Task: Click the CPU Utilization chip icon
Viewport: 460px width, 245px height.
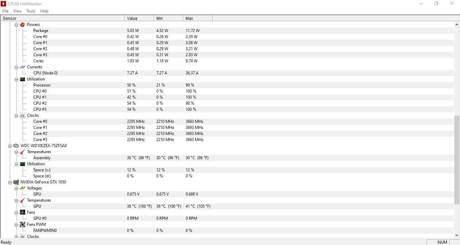Action: 23,79
